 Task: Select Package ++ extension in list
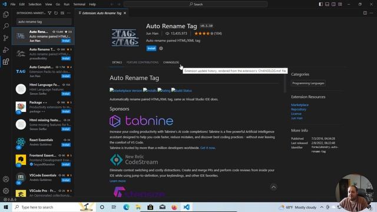tap(43, 107)
